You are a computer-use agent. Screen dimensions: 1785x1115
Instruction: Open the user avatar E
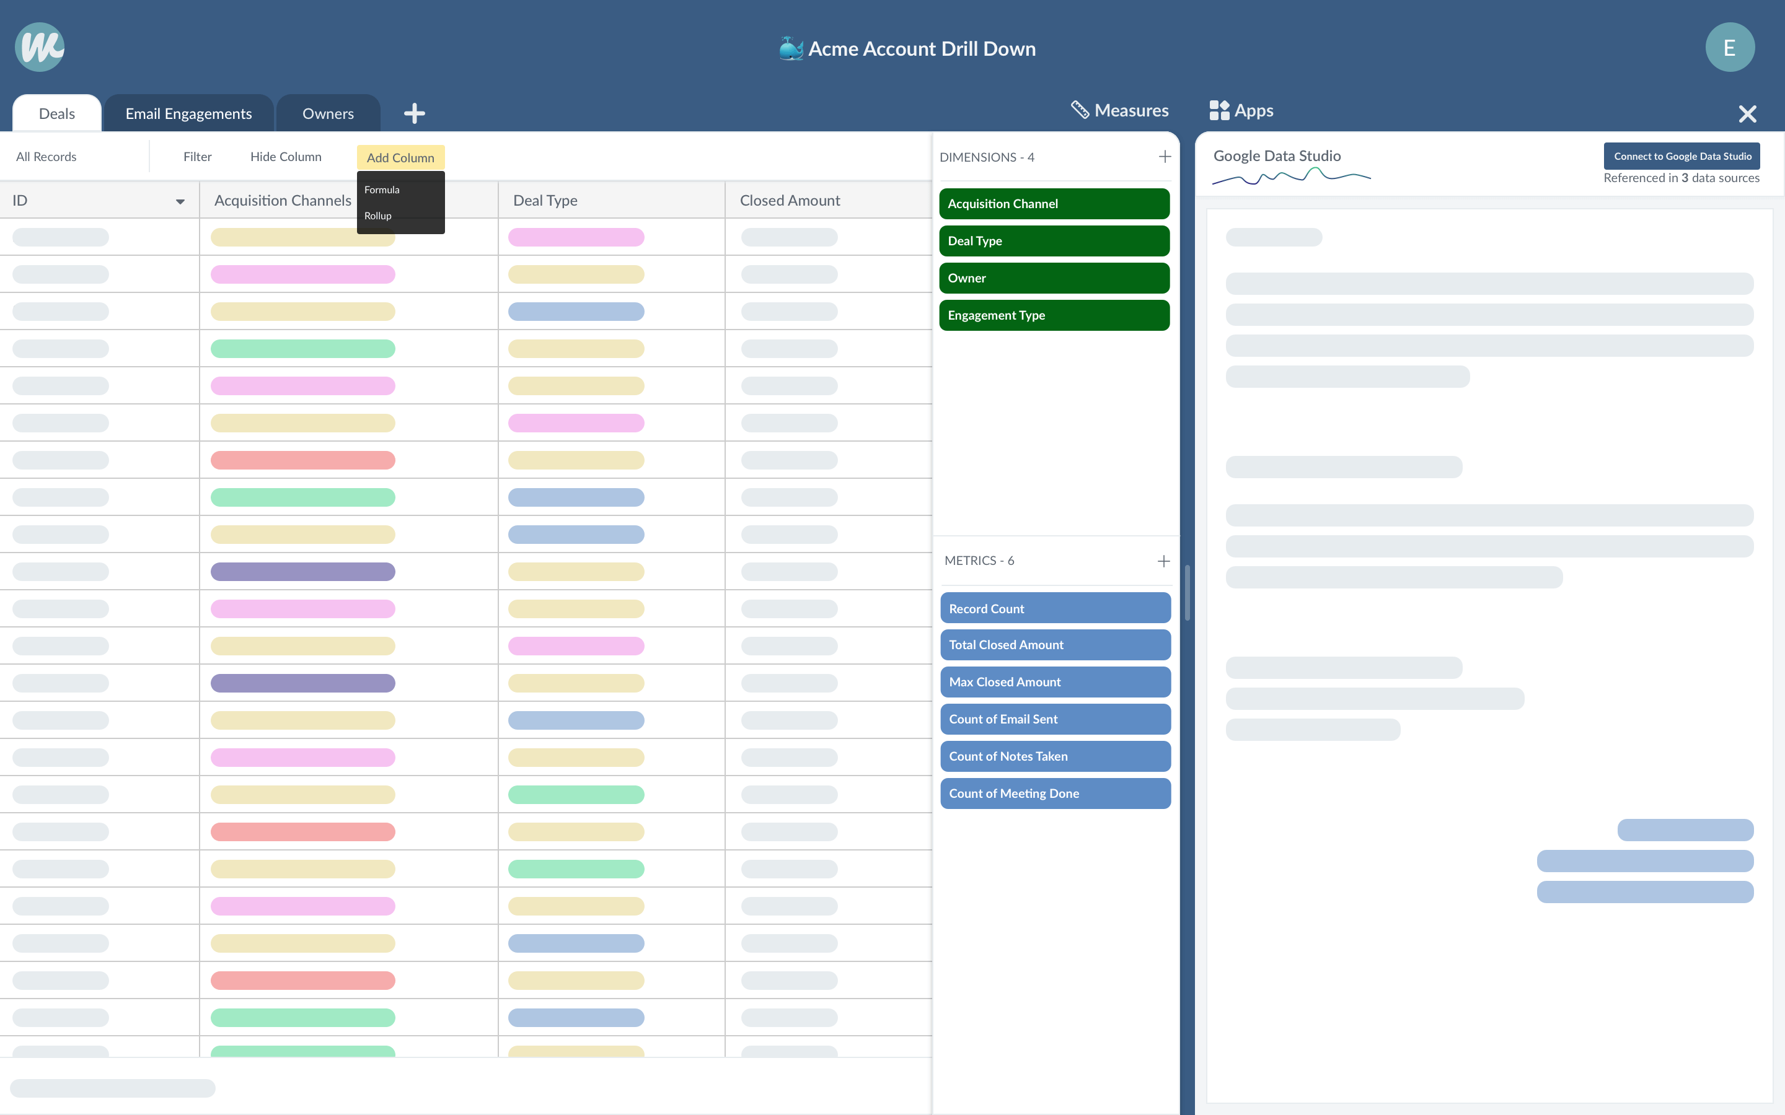(1729, 48)
